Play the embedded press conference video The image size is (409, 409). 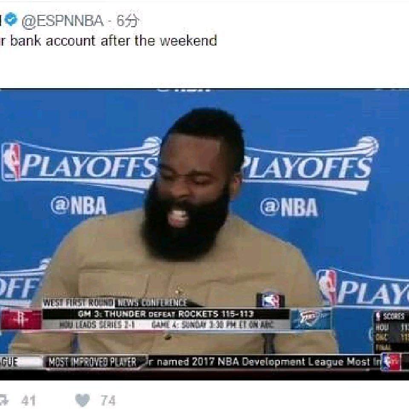tap(204, 234)
